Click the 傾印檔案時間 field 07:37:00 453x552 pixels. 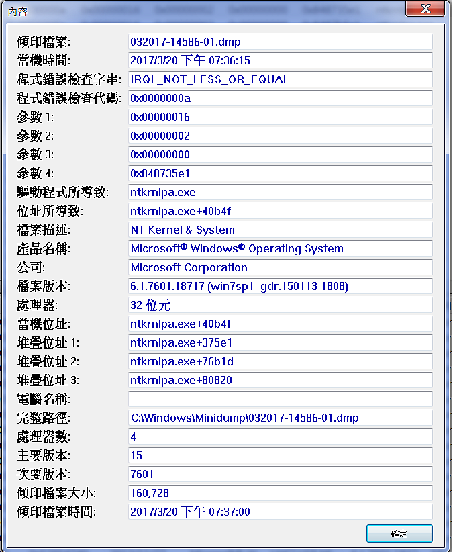[x=281, y=512]
